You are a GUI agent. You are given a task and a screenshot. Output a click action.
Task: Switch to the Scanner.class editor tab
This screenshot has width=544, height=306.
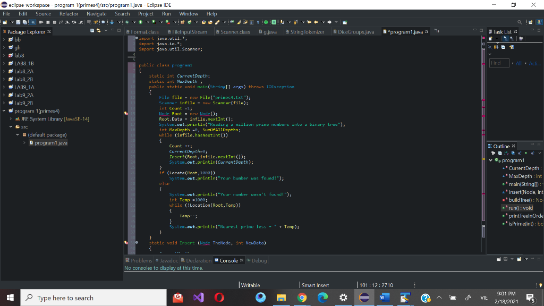(x=235, y=32)
